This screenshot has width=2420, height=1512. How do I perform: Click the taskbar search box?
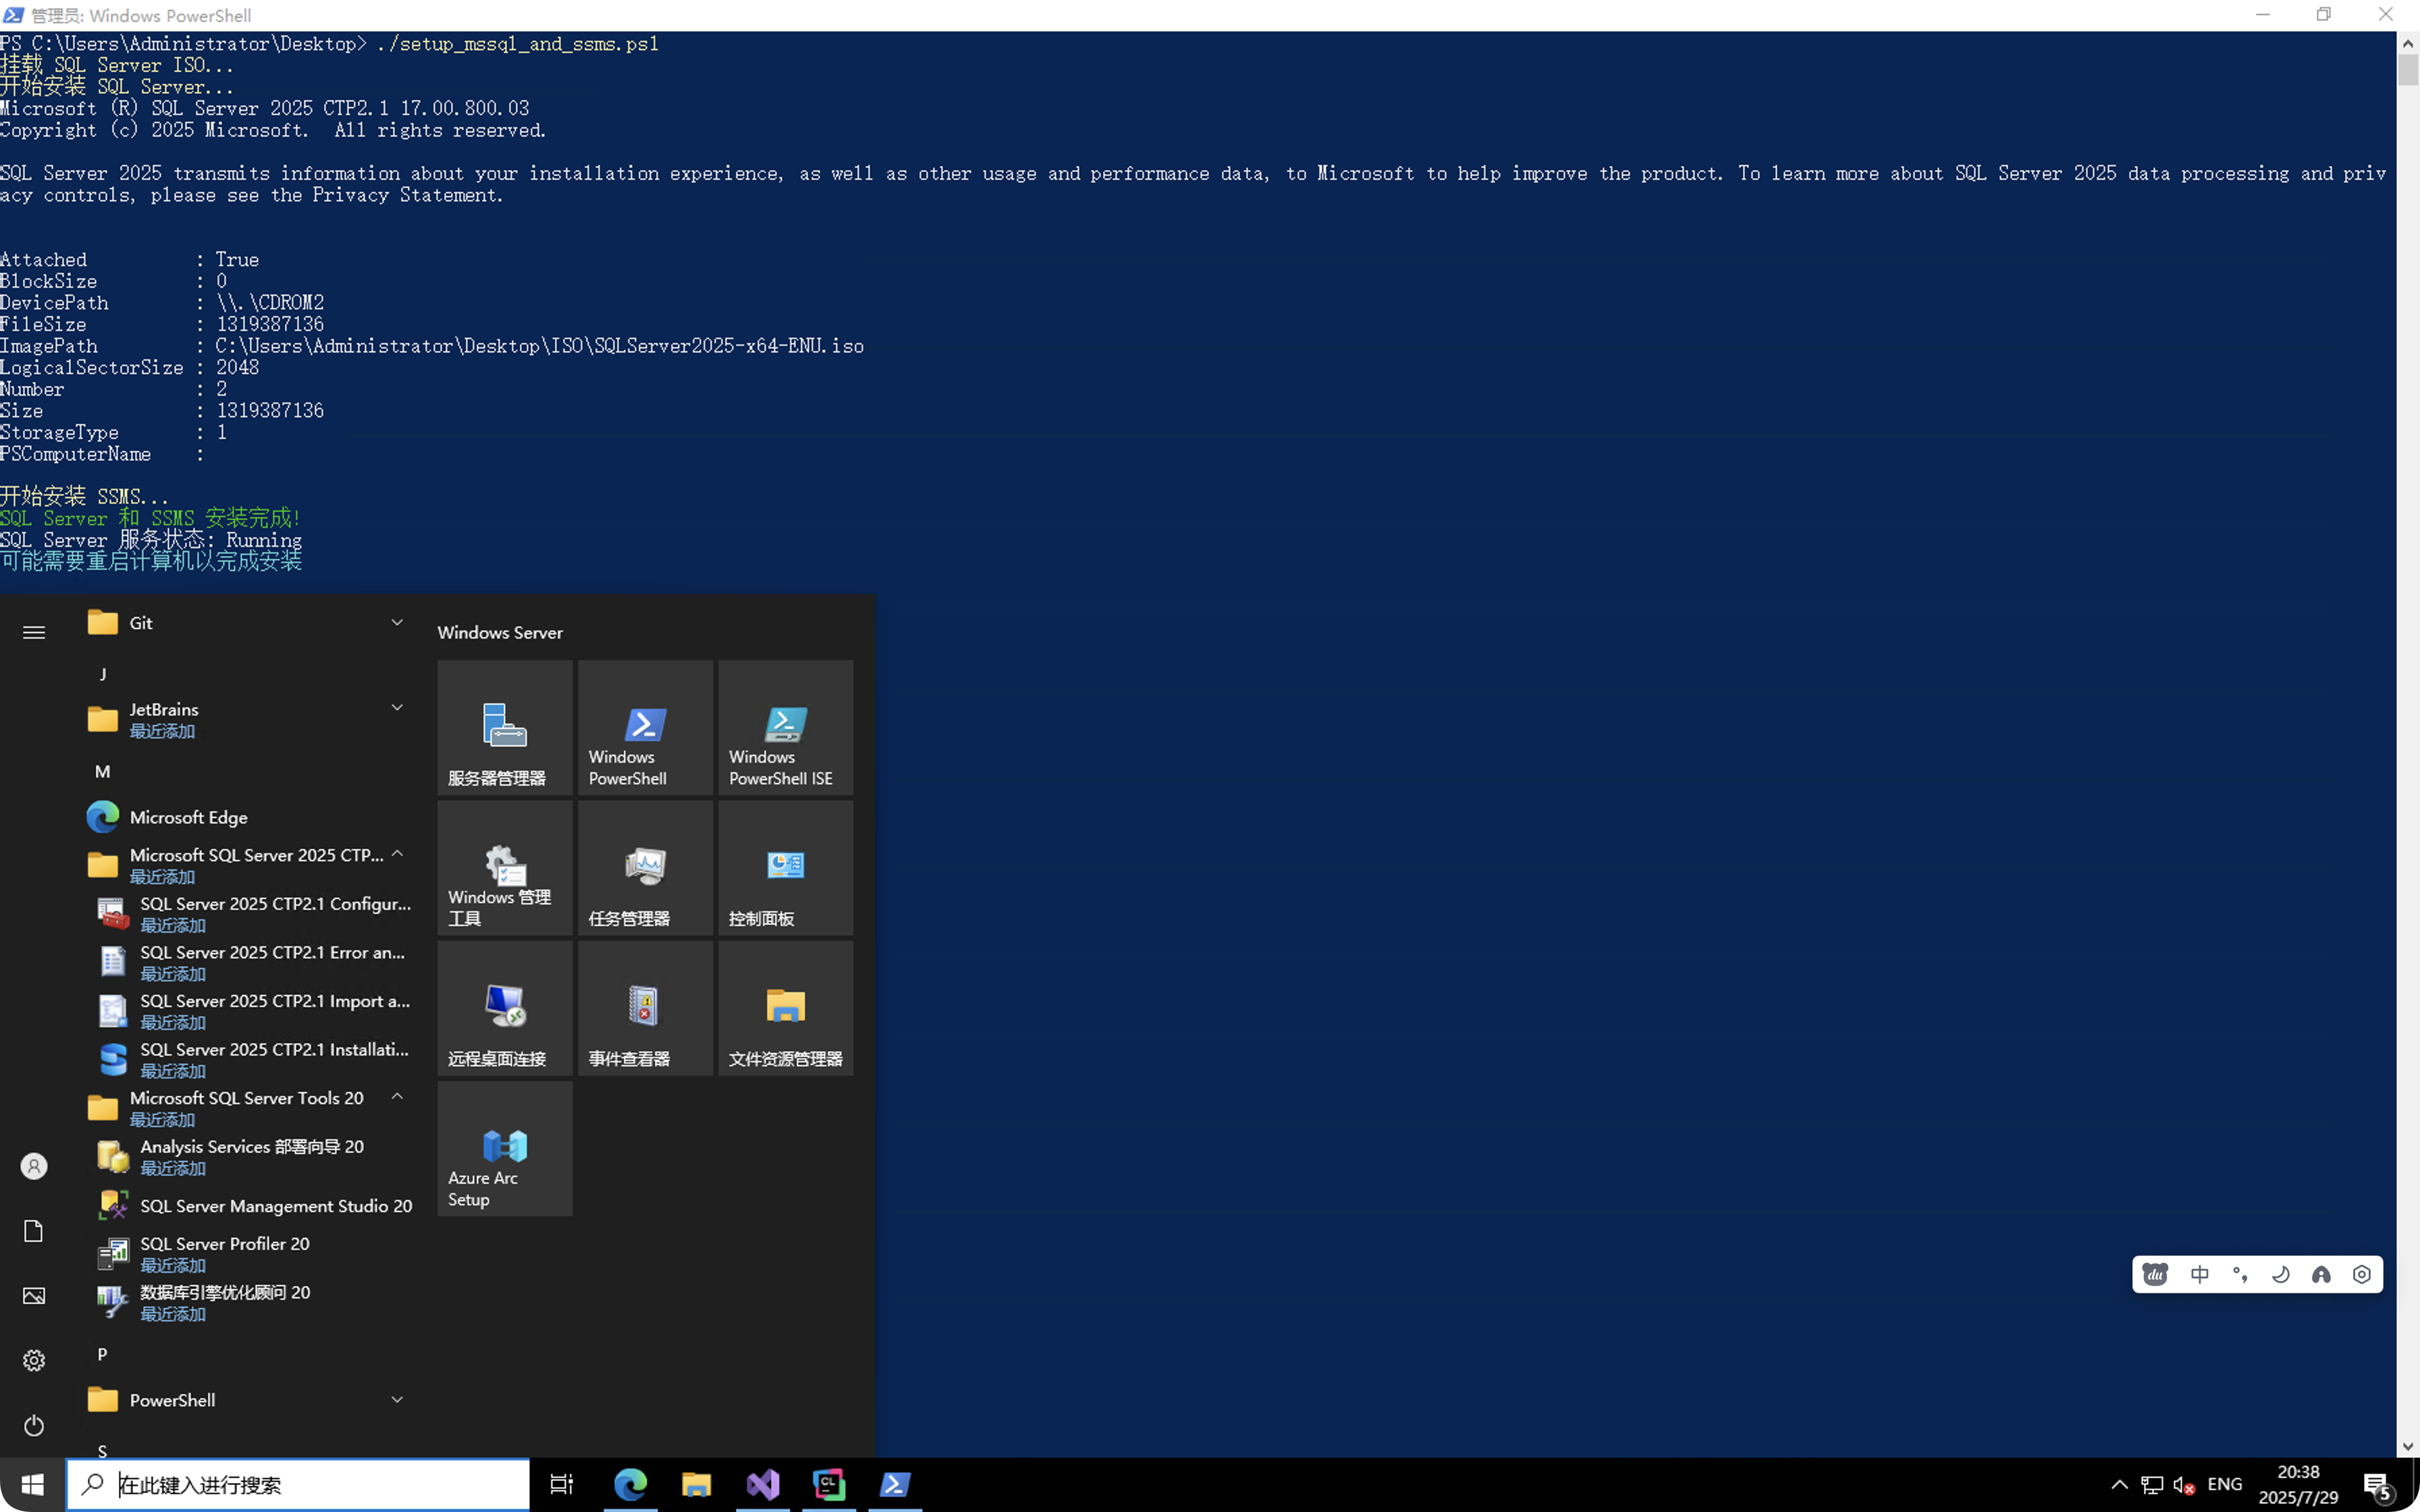click(x=298, y=1485)
